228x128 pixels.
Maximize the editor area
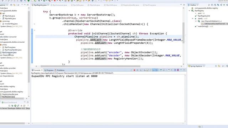(x=184, y=5)
